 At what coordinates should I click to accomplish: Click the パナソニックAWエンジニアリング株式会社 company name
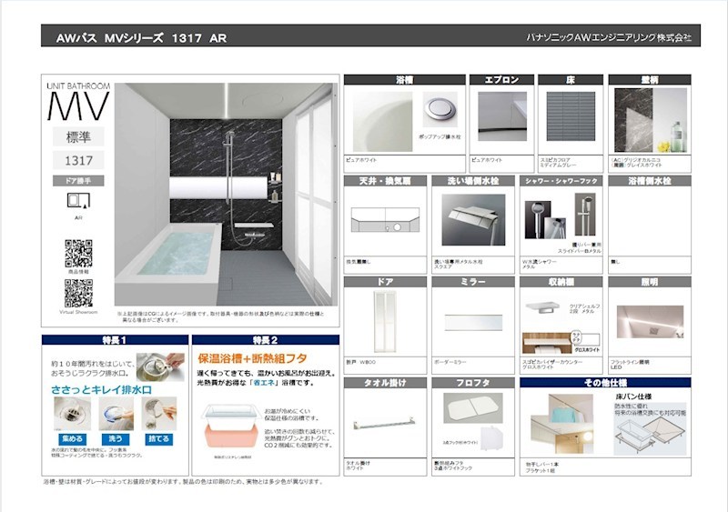(609, 37)
